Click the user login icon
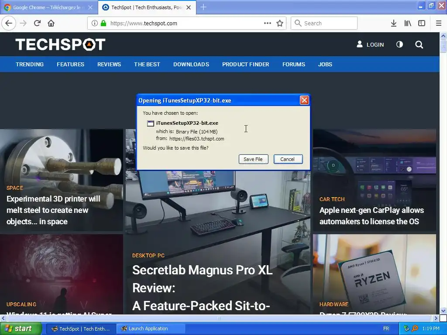Screen dimensions: 447x335 360,44
